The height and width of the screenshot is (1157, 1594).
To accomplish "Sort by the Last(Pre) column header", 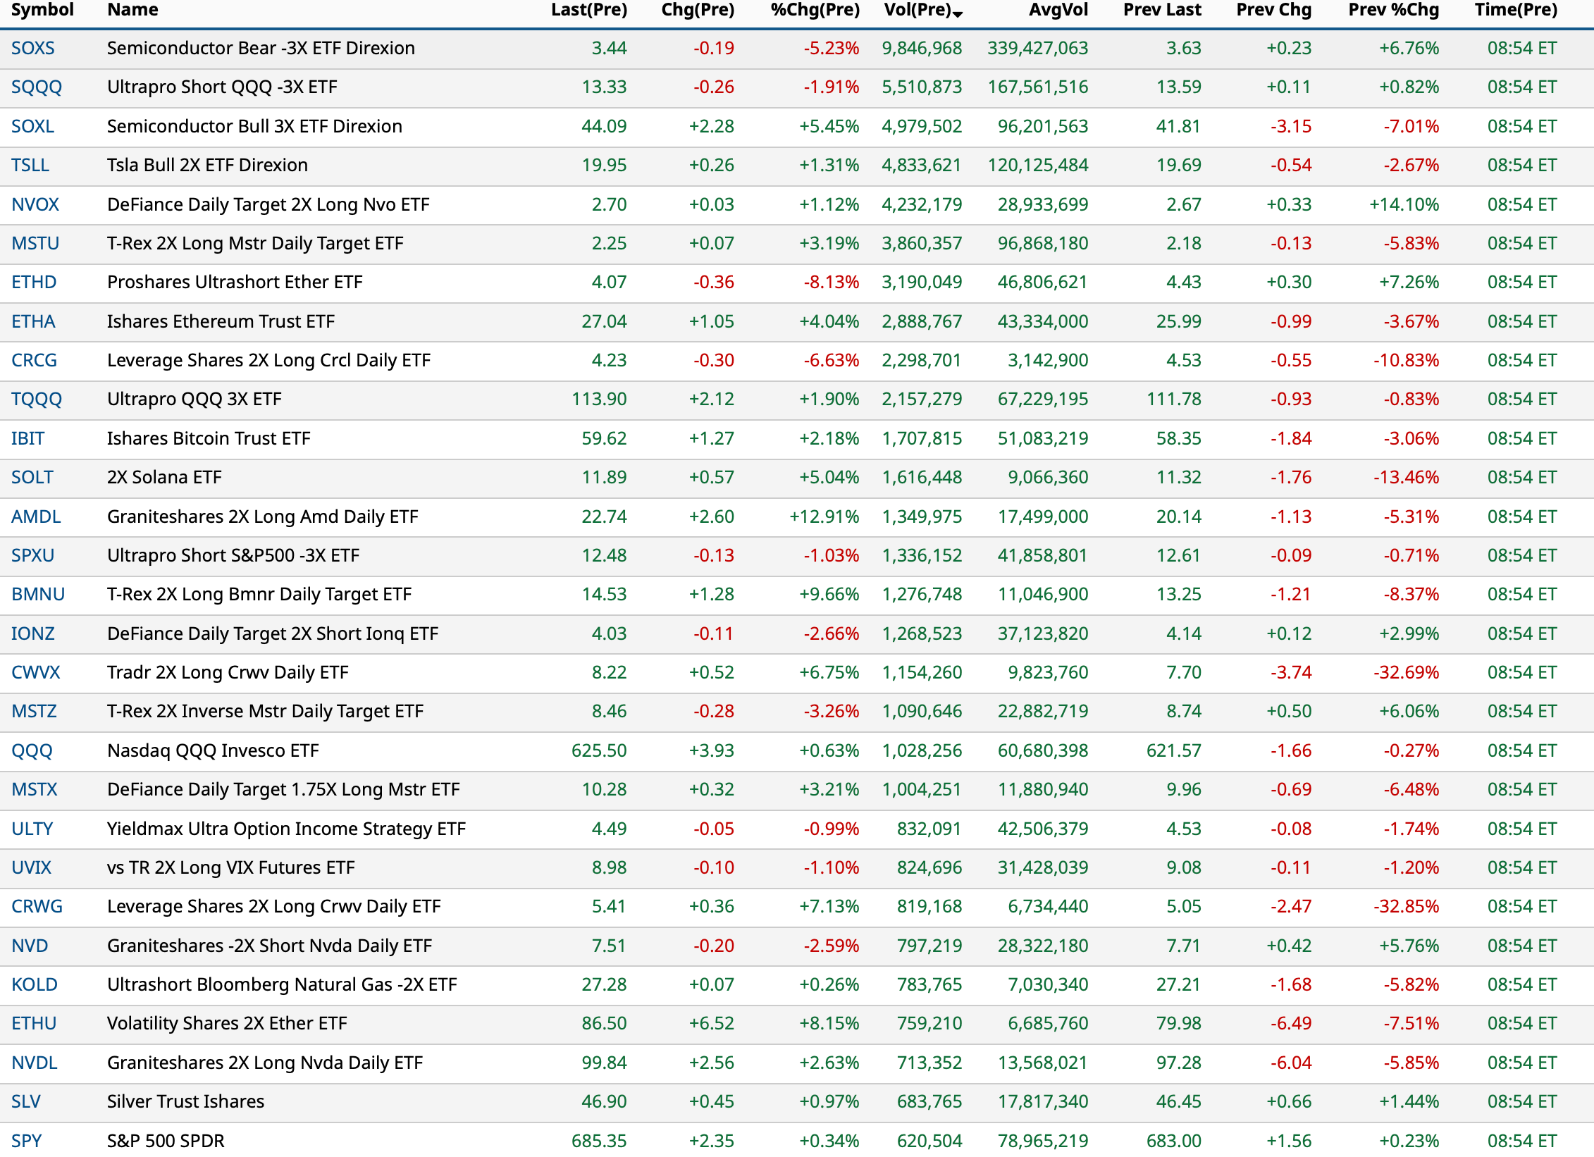I will point(588,10).
